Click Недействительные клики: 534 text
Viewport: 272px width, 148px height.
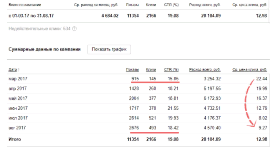(39, 29)
